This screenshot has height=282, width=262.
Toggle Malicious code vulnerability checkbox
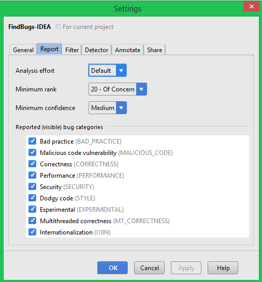[x=32, y=152]
